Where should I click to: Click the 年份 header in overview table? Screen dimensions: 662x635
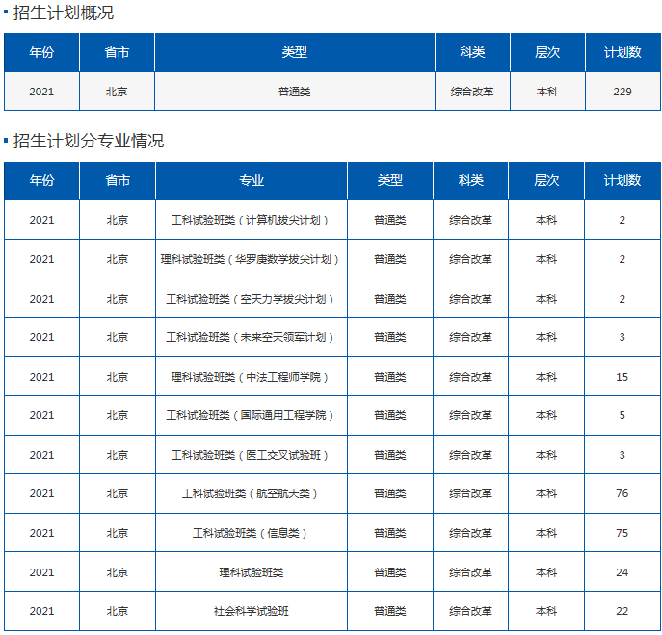41,52
